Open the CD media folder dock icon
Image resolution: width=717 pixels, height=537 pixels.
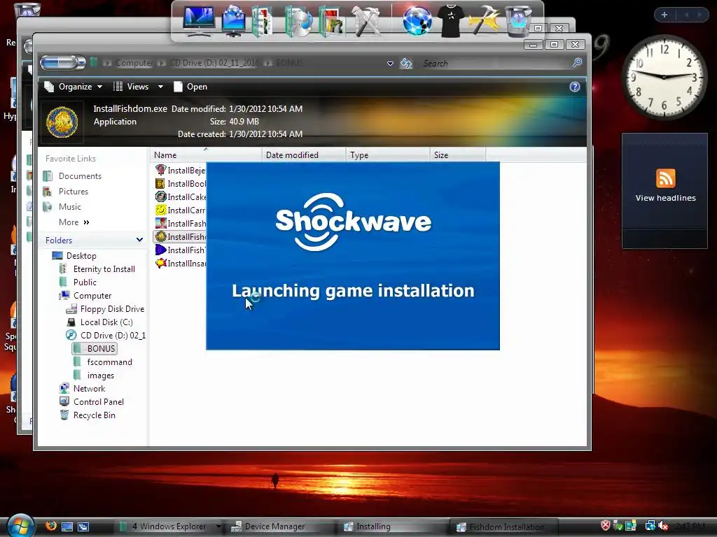click(x=298, y=21)
